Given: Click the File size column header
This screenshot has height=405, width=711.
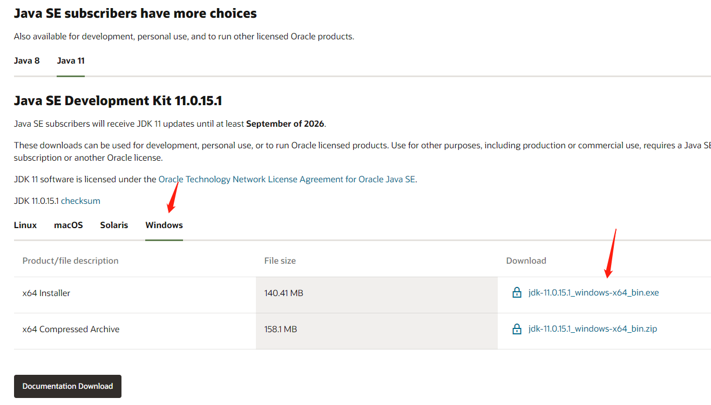Looking at the screenshot, I should click(x=280, y=260).
